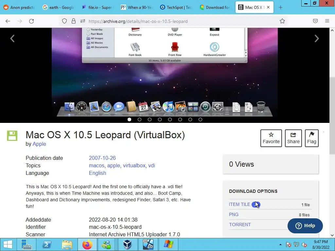Open the Windows Start menu
This screenshot has height=251, width=335.
point(8,244)
